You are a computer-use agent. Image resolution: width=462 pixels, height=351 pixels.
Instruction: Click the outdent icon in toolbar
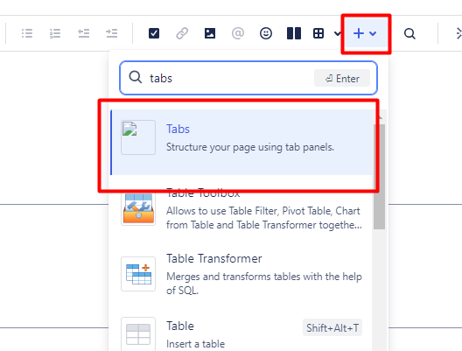click(x=84, y=33)
